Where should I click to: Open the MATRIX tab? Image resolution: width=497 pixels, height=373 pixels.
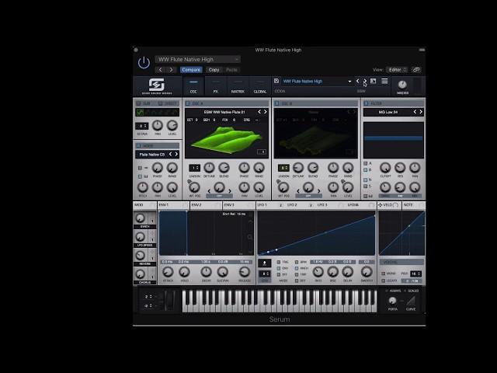point(238,86)
